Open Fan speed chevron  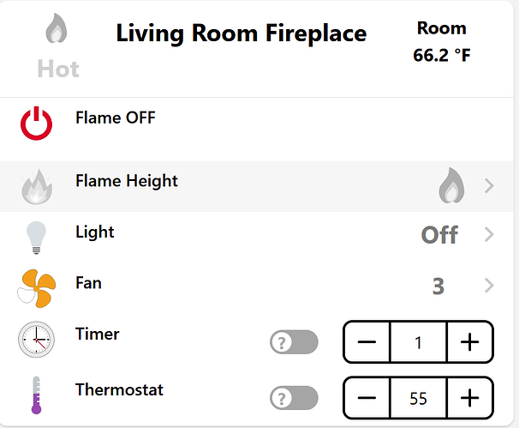point(489,286)
